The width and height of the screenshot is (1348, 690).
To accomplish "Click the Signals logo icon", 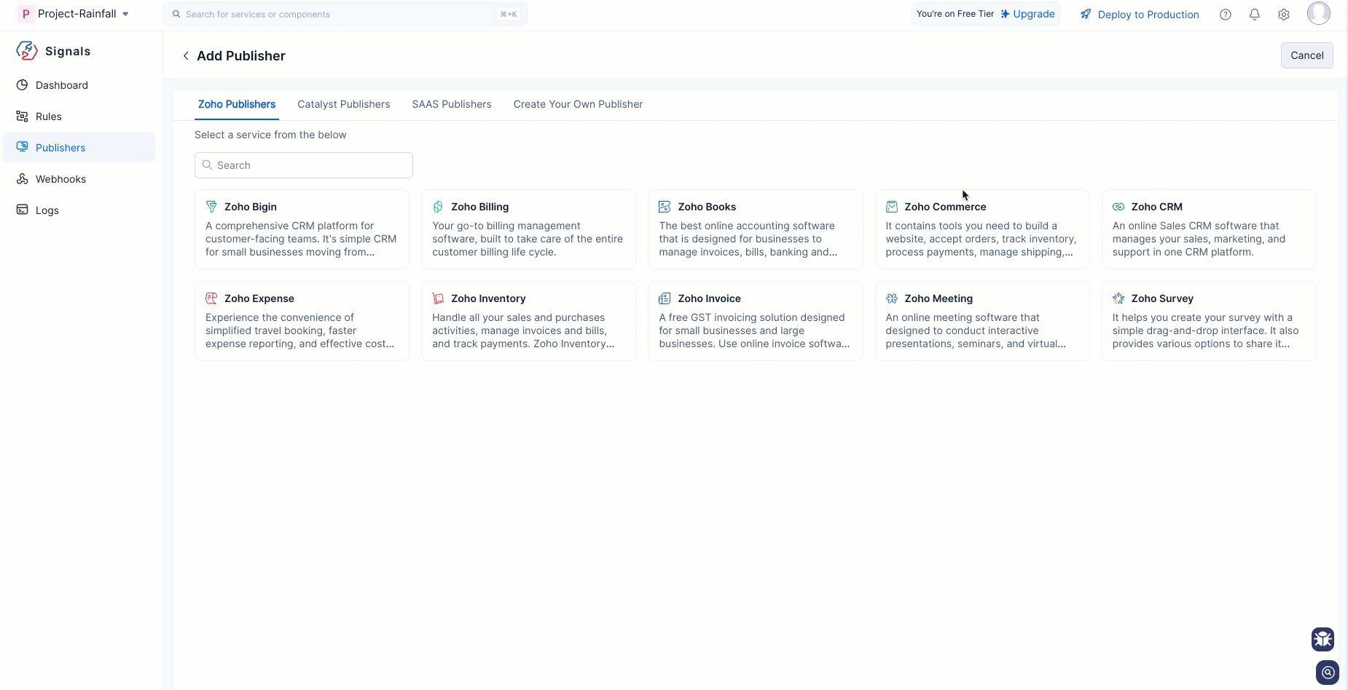I will [27, 51].
